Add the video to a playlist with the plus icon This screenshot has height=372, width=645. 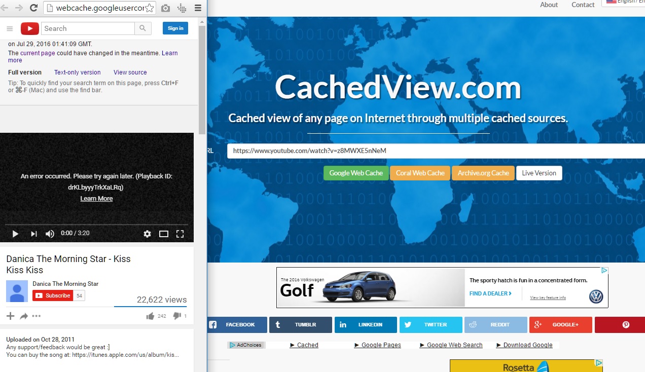pyautogui.click(x=10, y=316)
